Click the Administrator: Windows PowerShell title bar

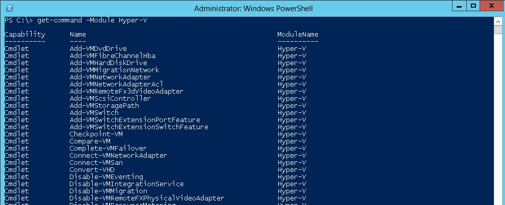[253, 8]
